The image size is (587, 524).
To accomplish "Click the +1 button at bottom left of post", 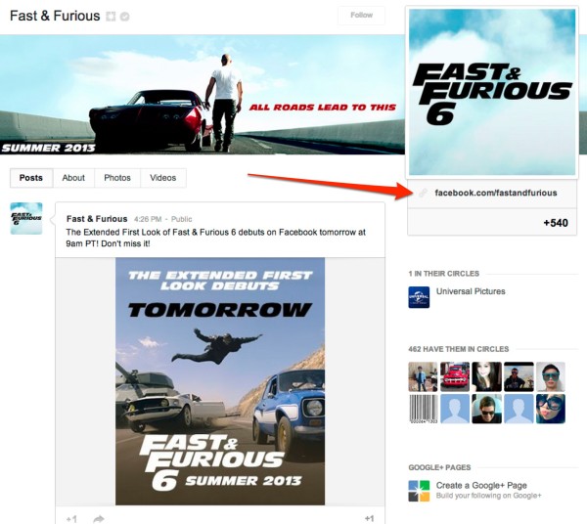I will click(x=71, y=519).
